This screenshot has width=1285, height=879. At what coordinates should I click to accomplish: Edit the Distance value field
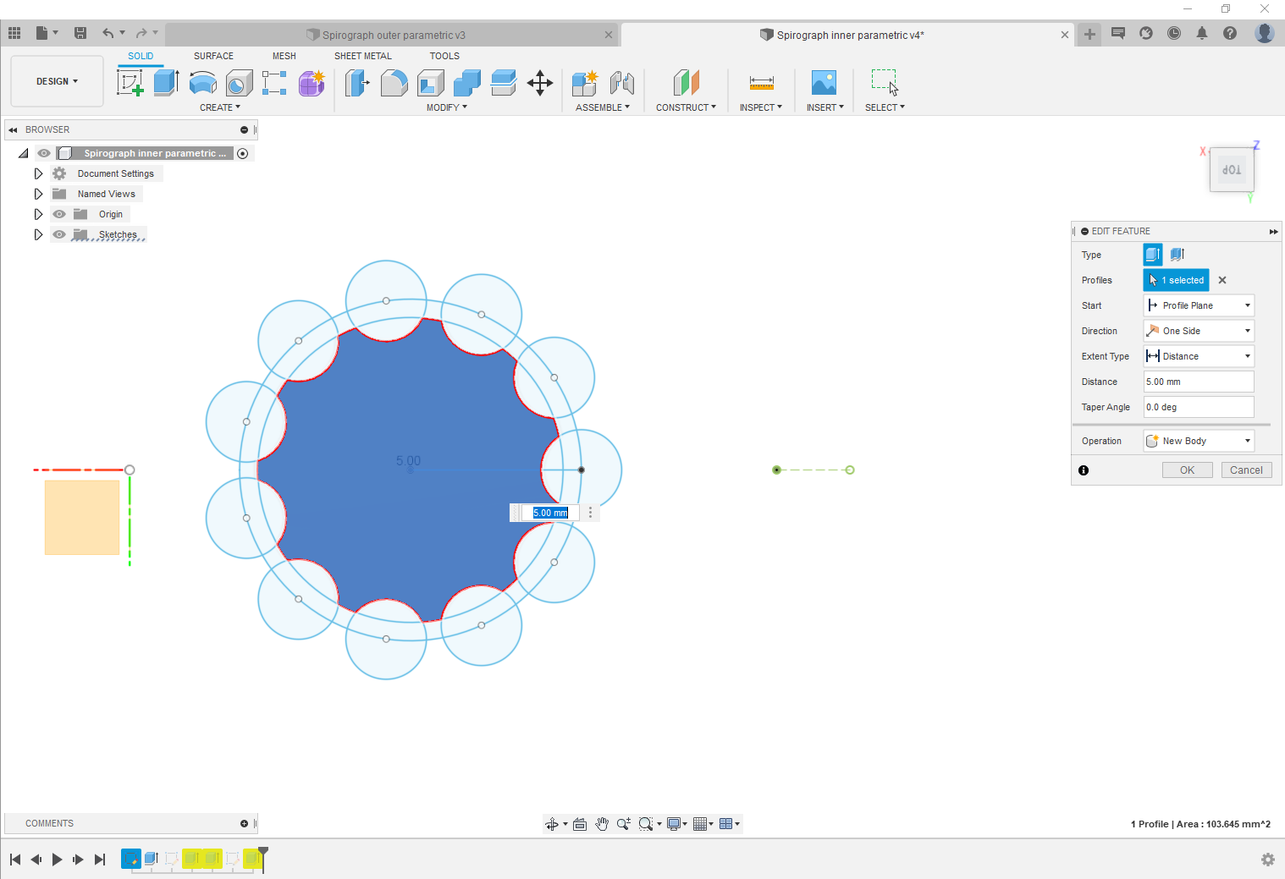click(x=1198, y=382)
